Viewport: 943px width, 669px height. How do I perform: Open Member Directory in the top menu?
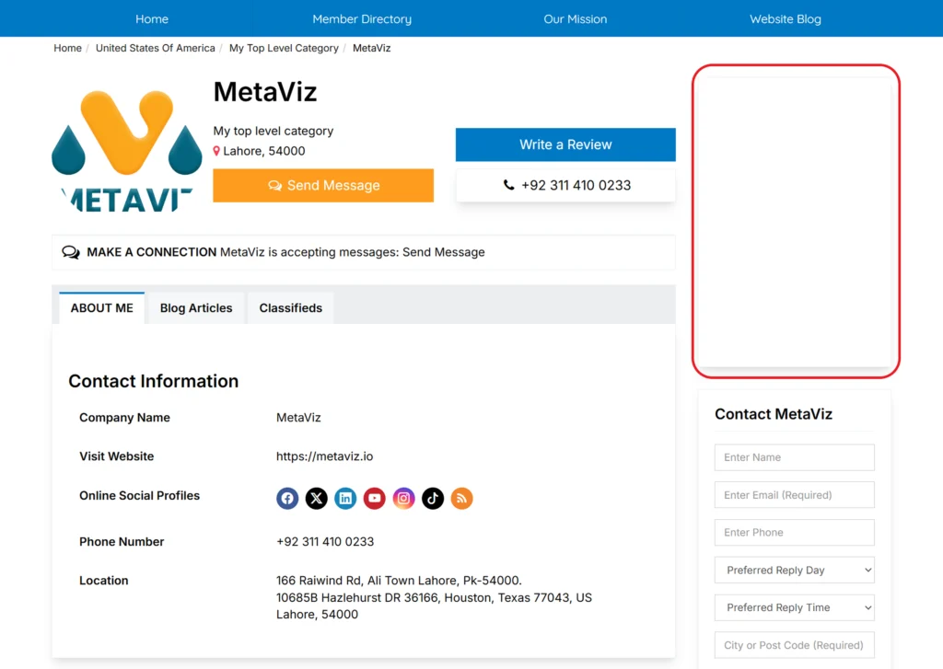(x=362, y=18)
